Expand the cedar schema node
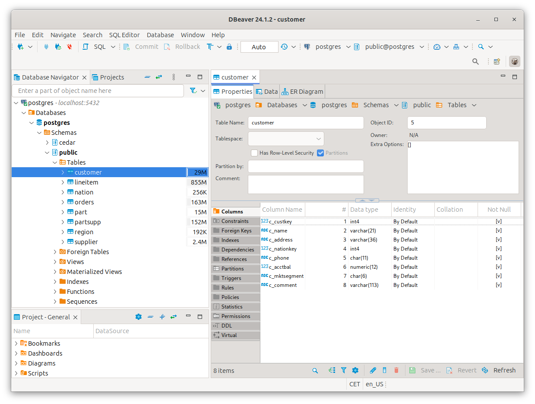This screenshot has height=404, width=535. (47, 143)
